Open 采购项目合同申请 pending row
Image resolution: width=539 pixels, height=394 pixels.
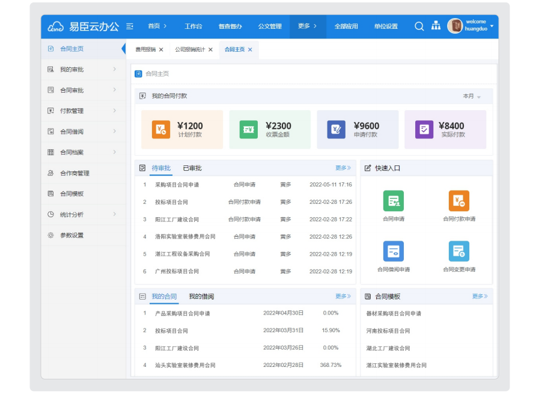point(245,185)
